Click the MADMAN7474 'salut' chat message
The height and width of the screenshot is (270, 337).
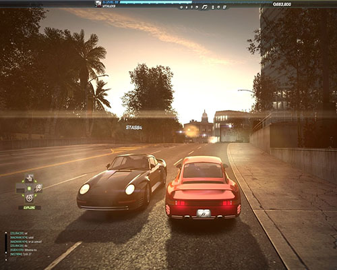pos(22,238)
